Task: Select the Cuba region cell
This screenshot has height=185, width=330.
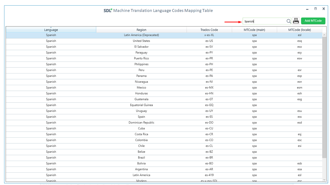Action: tap(141, 128)
